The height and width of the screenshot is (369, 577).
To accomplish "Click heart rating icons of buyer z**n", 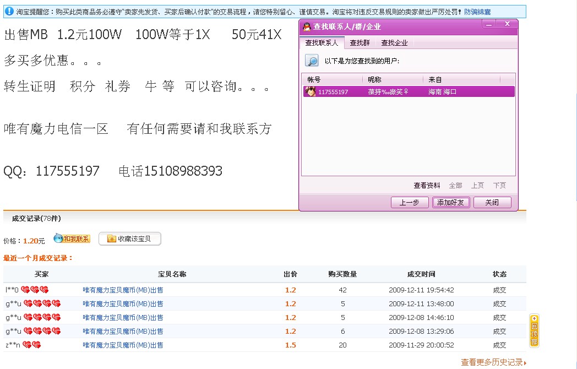I will coord(31,345).
